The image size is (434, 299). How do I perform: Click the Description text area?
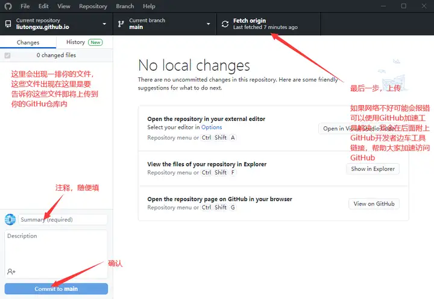pos(56,254)
